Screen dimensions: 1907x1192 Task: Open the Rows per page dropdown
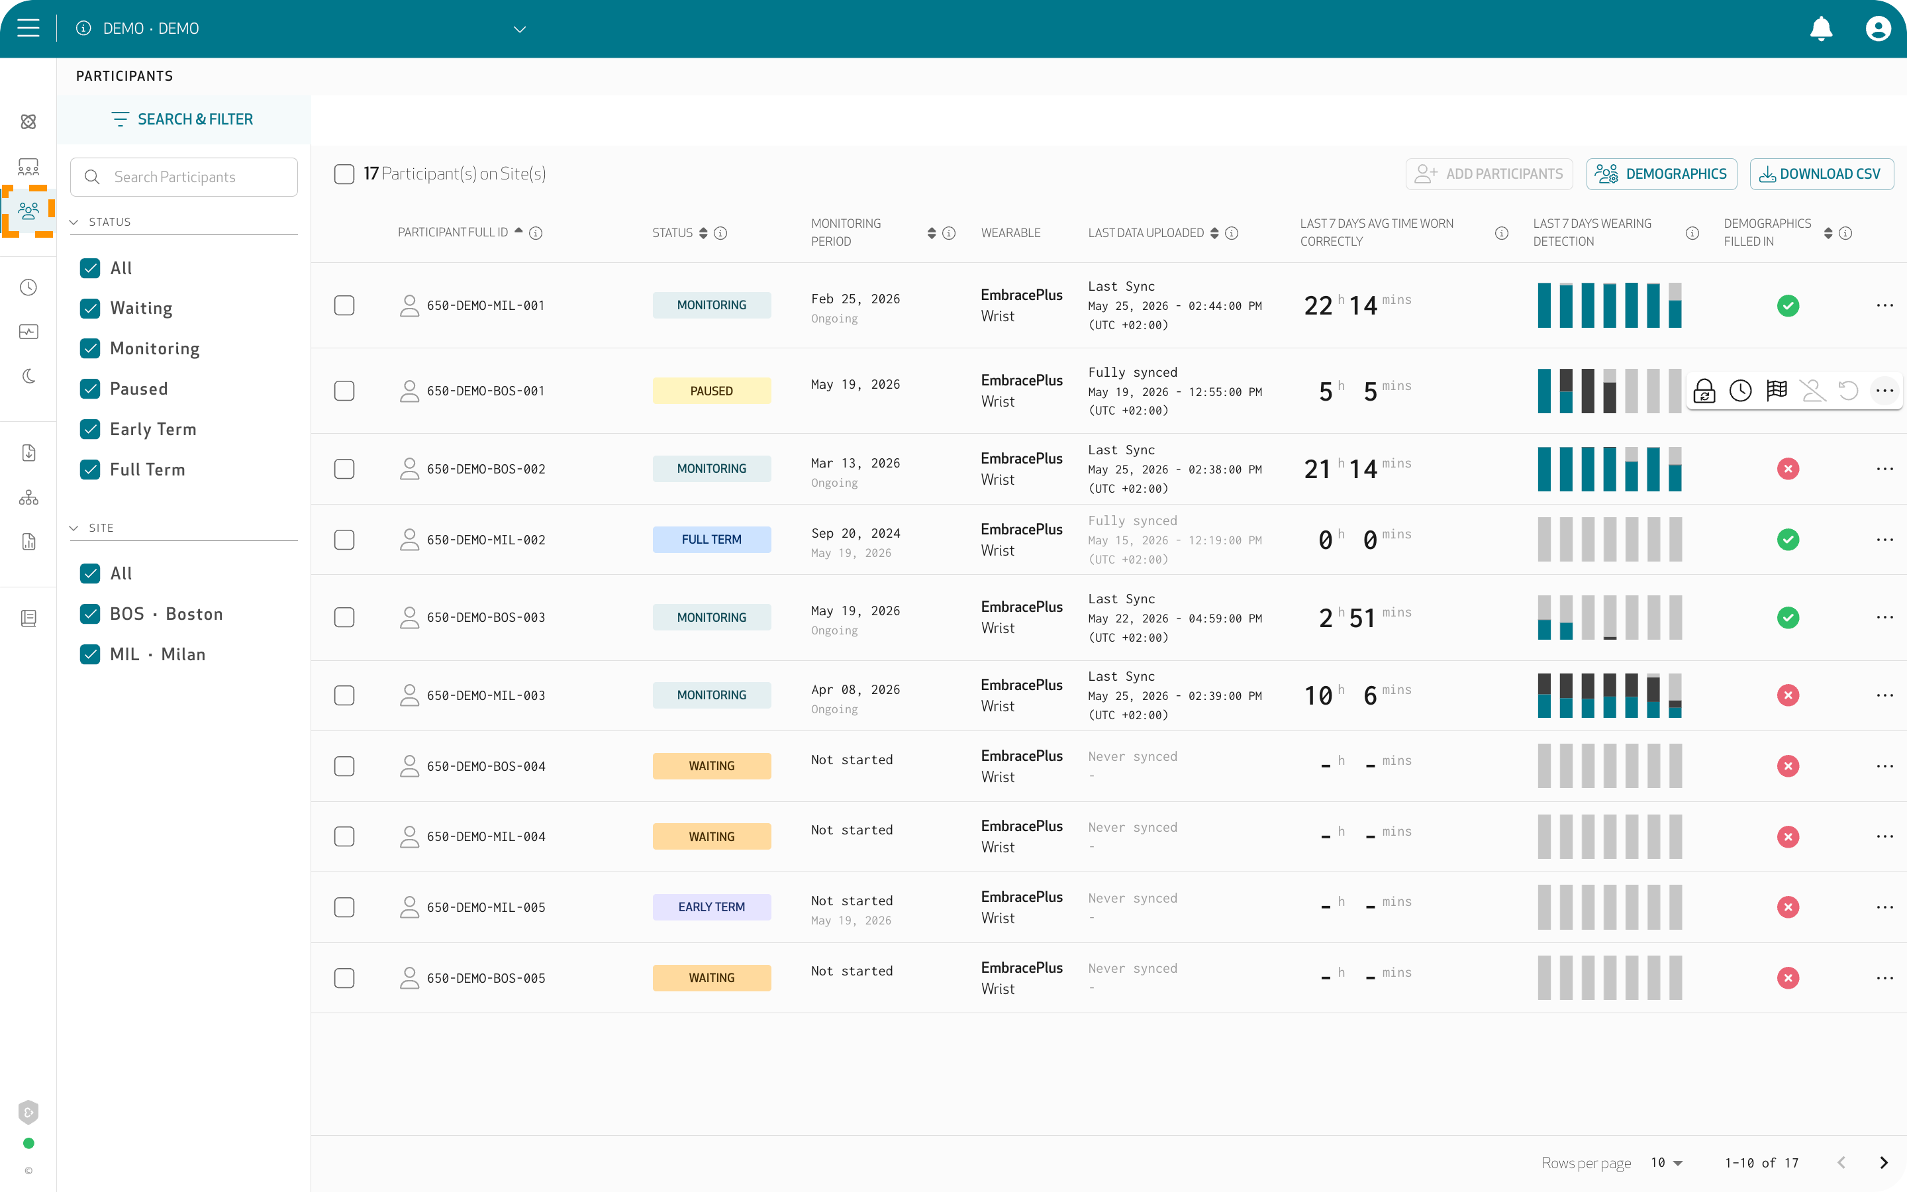(1667, 1163)
